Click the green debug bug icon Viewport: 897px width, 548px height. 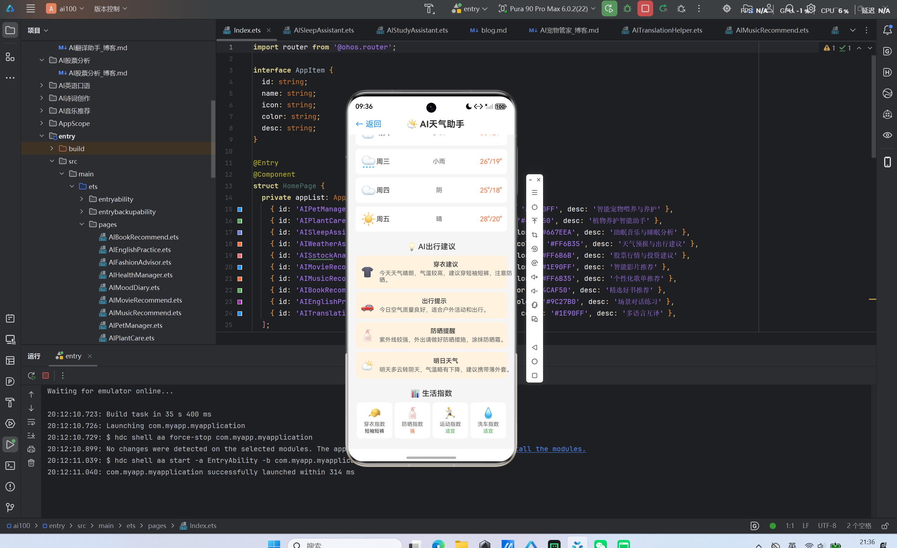[x=627, y=9]
